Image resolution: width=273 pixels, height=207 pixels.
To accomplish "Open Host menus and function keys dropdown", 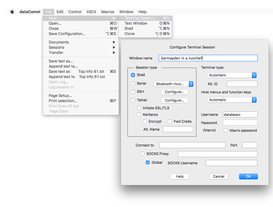I will click(232, 100).
